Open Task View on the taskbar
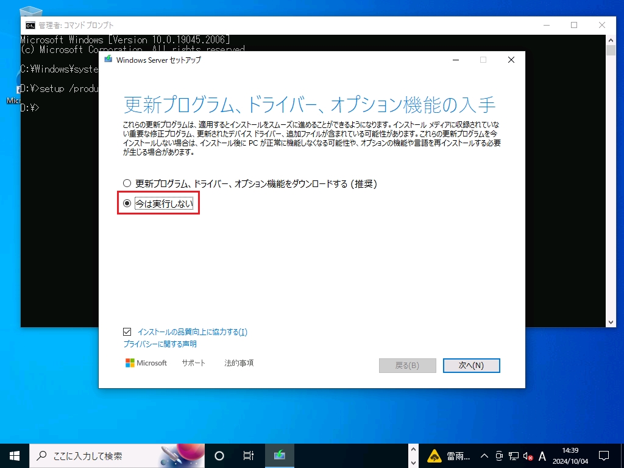The image size is (624, 468). pyautogui.click(x=249, y=456)
